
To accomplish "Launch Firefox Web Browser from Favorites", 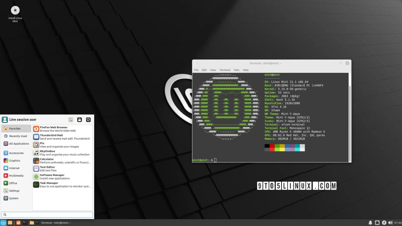I will 62,129.
